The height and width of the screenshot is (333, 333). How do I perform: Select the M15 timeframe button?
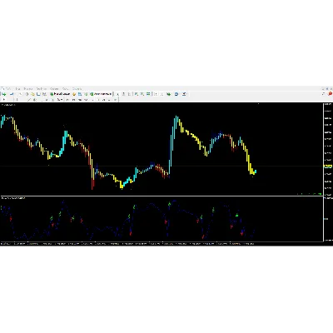pos(80,99)
